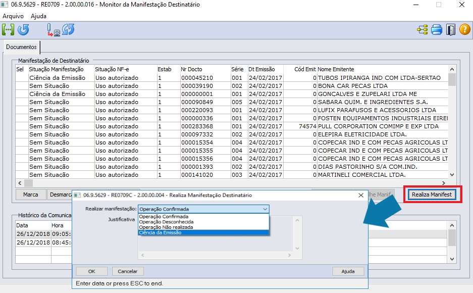Click the history panel scrollbar up arrow
The height and width of the screenshot is (293, 473).
click(x=452, y=225)
